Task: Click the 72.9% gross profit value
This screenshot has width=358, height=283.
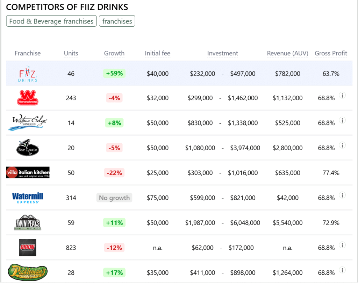Action: tap(331, 223)
